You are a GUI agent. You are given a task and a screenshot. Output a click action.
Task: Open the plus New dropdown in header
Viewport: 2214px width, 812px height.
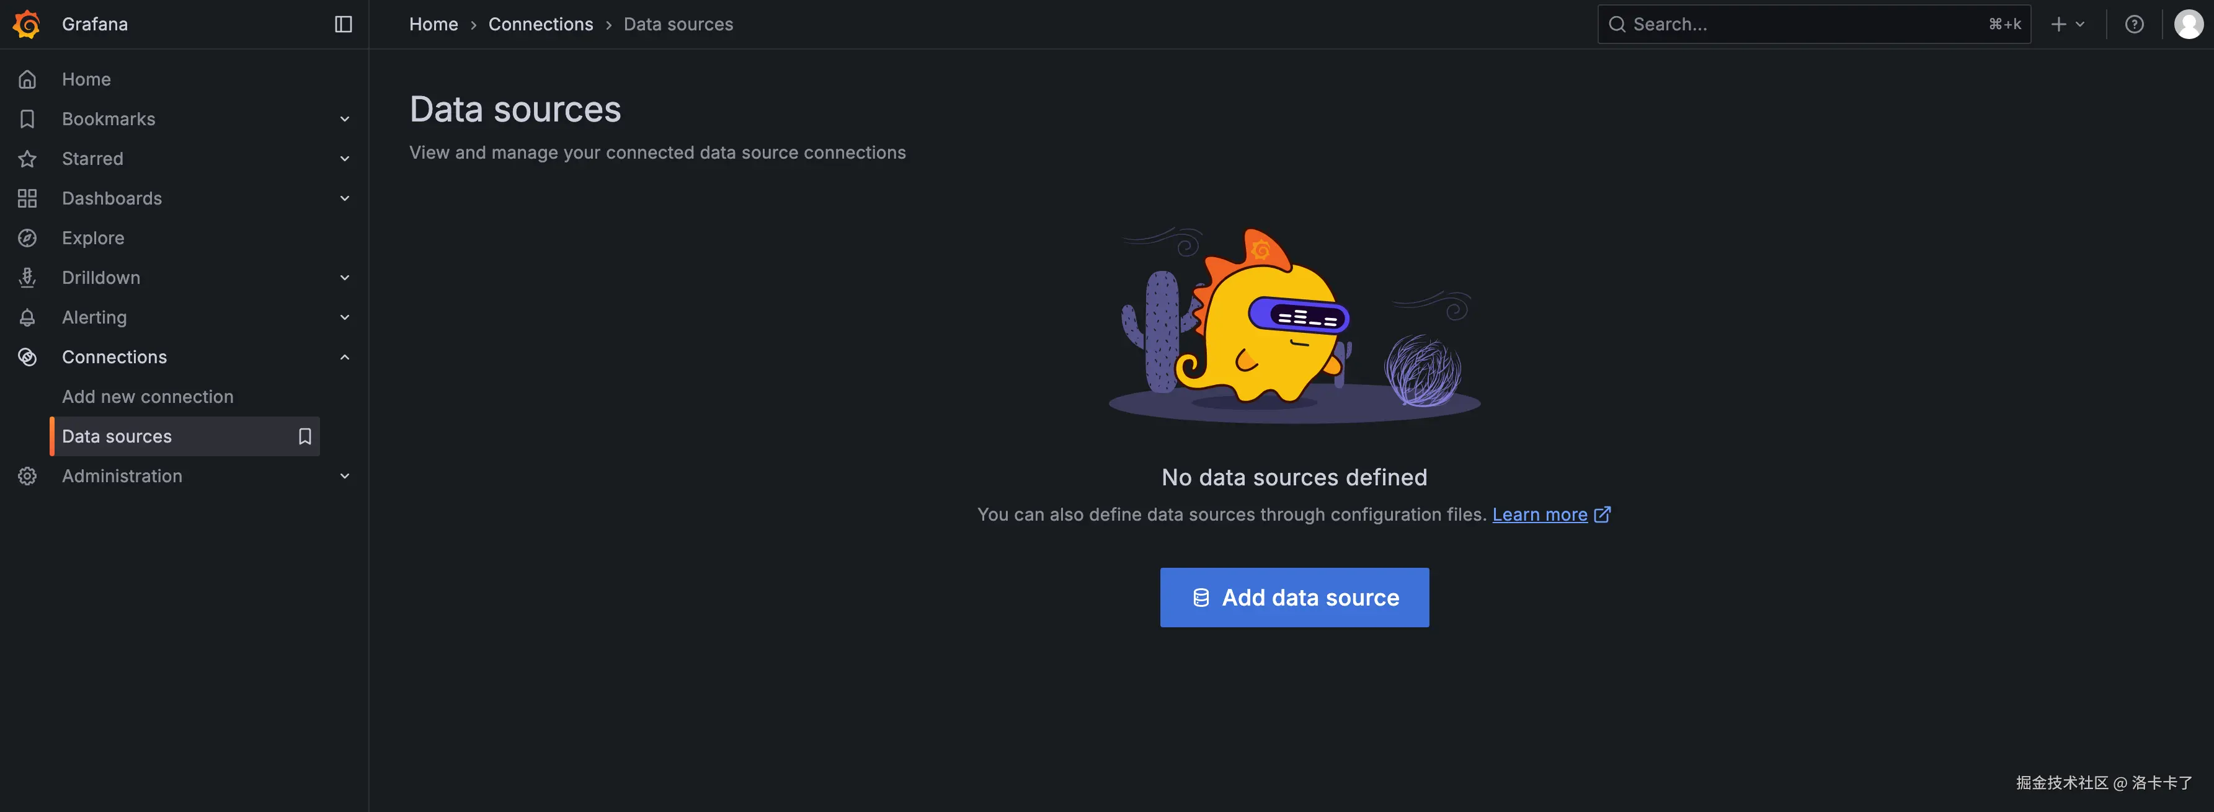[x=2067, y=24]
